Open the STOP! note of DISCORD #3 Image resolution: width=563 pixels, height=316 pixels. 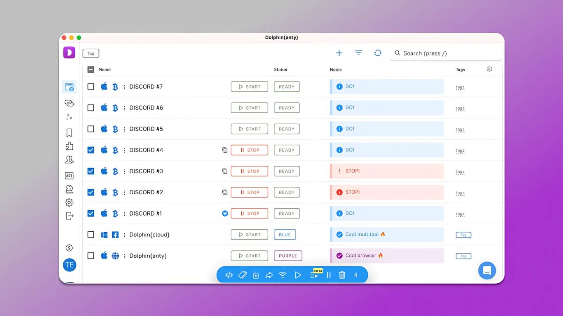387,171
